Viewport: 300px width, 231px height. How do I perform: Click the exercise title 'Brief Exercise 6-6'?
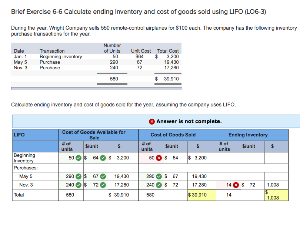pyautogui.click(x=37, y=12)
